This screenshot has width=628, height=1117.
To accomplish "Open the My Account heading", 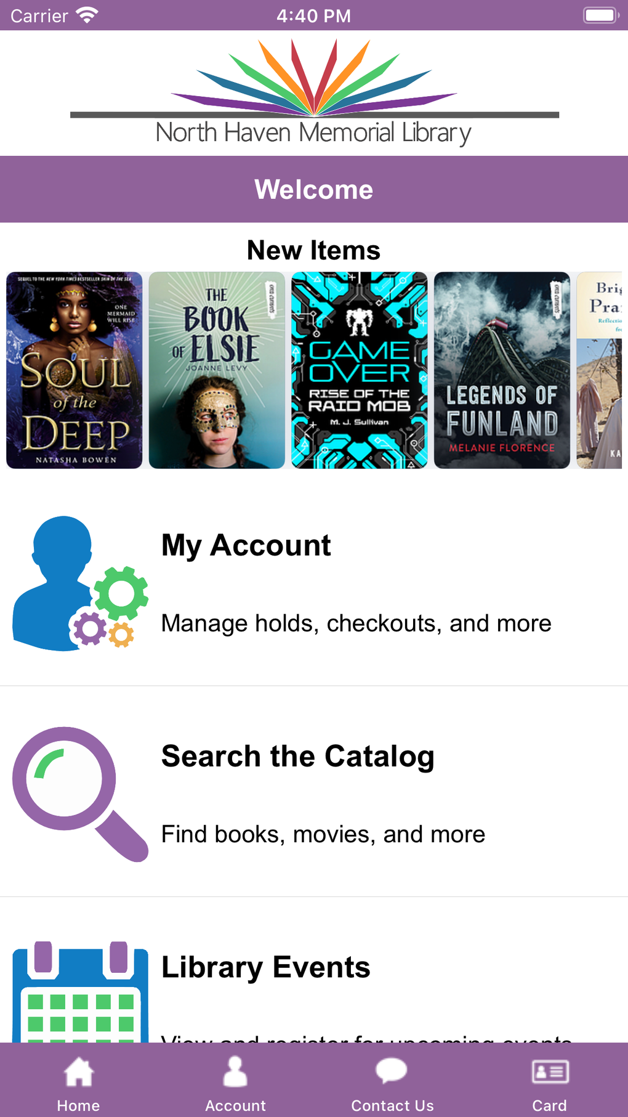I will tap(246, 545).
